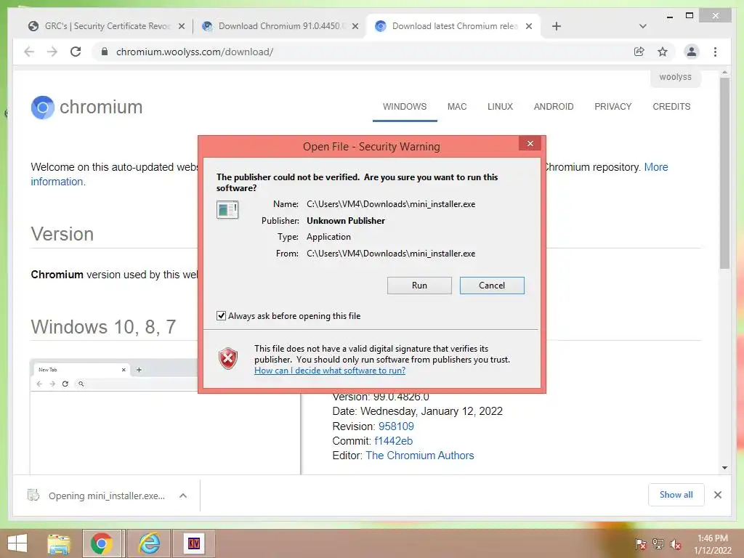This screenshot has width=744, height=558.
Task: Click the 'Windows 10, 8, 7' heading
Action: 103,327
